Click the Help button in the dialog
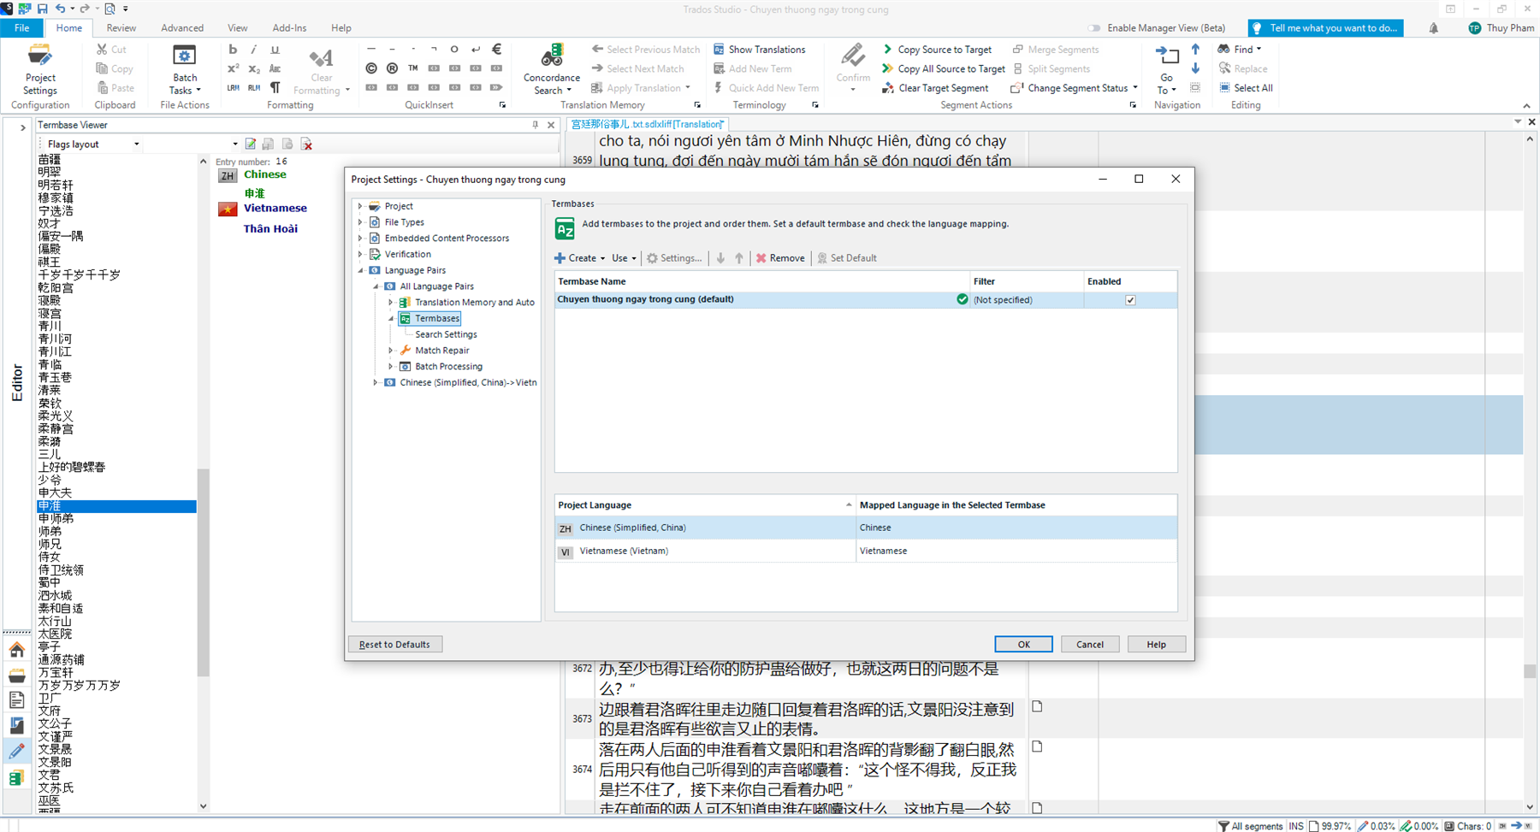1540x832 pixels. (x=1156, y=645)
